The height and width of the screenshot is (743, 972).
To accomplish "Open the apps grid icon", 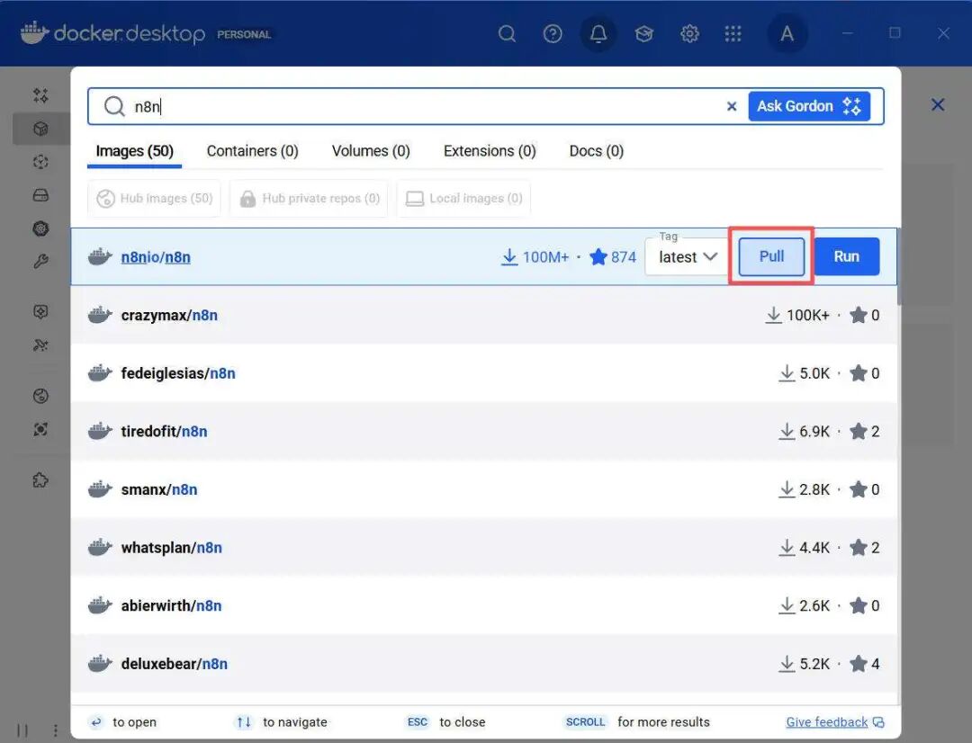I will [733, 33].
